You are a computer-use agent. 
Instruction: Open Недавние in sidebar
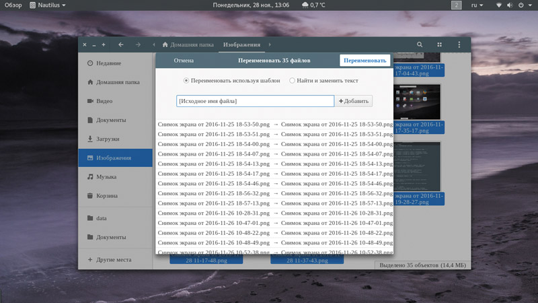[x=115, y=63]
